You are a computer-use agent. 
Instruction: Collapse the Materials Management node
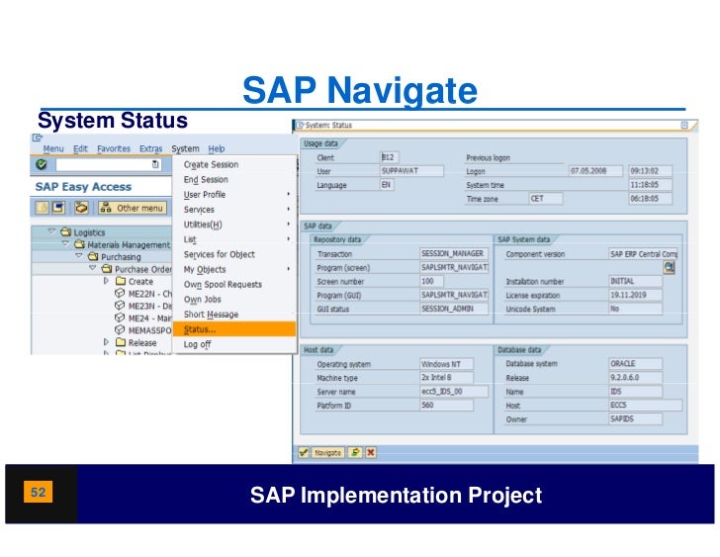(x=65, y=243)
